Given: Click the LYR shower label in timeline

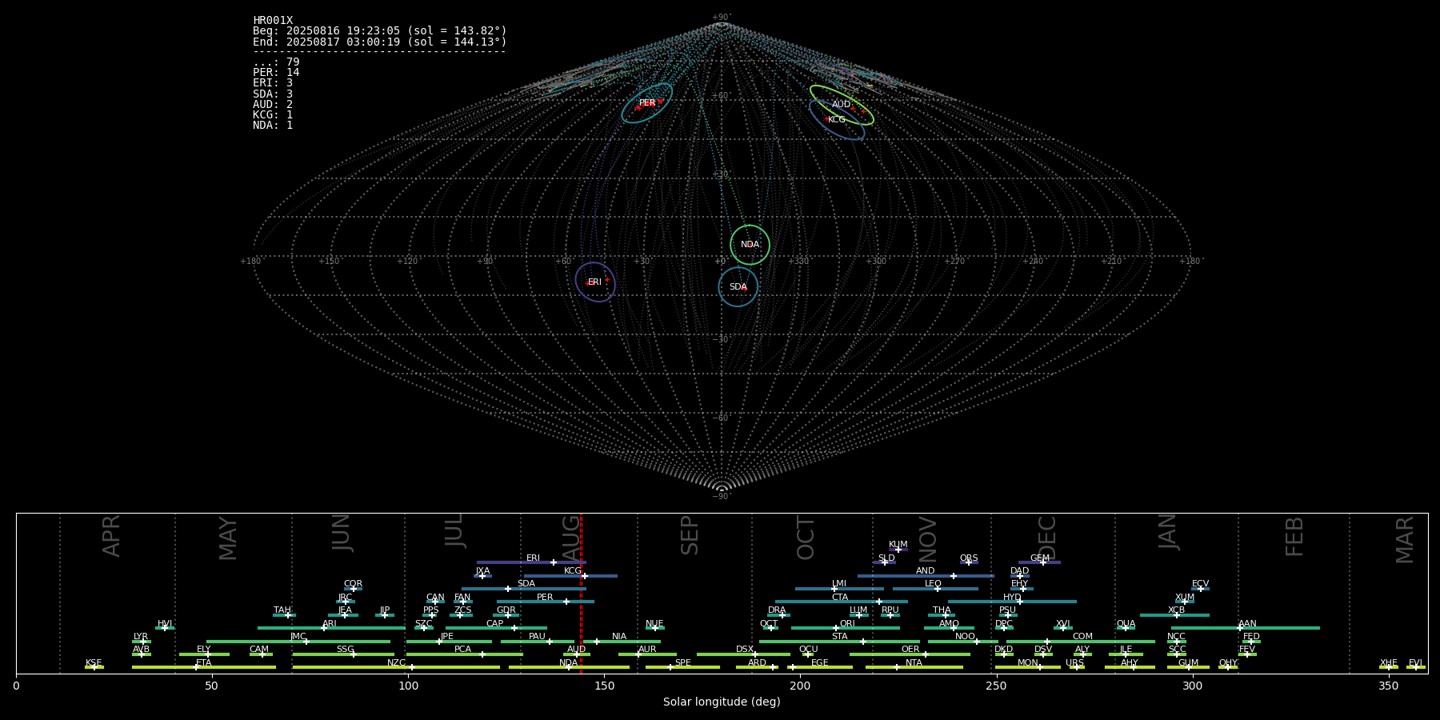Looking at the screenshot, I should [141, 637].
